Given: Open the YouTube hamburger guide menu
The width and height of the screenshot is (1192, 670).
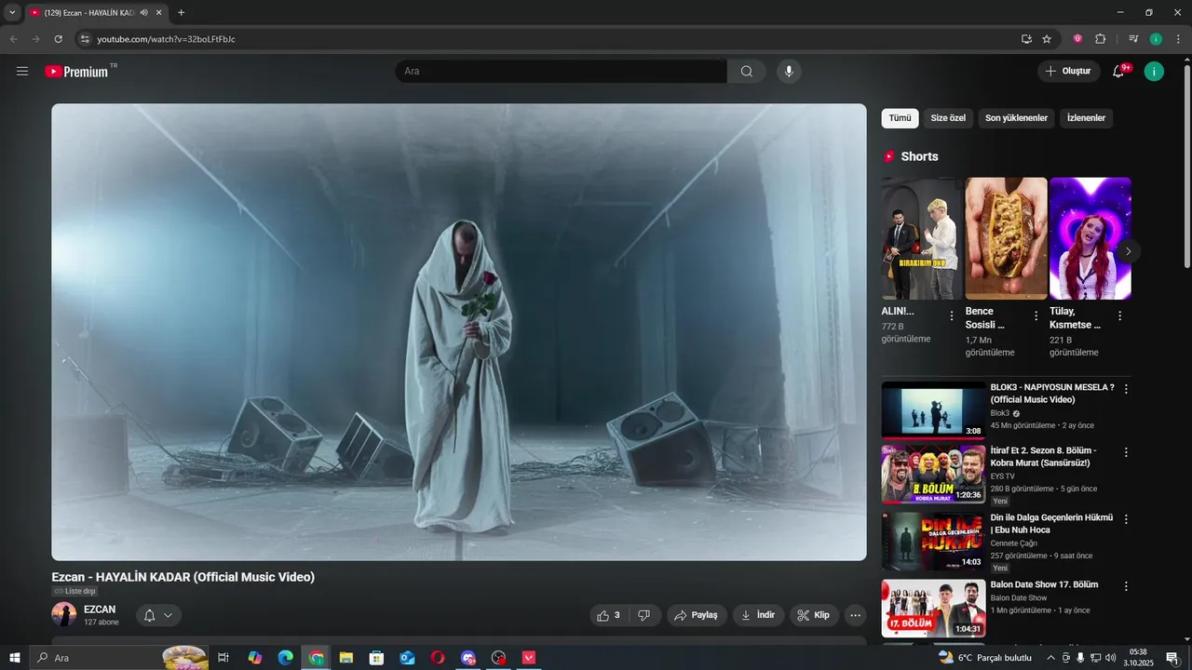Looking at the screenshot, I should pos(22,72).
